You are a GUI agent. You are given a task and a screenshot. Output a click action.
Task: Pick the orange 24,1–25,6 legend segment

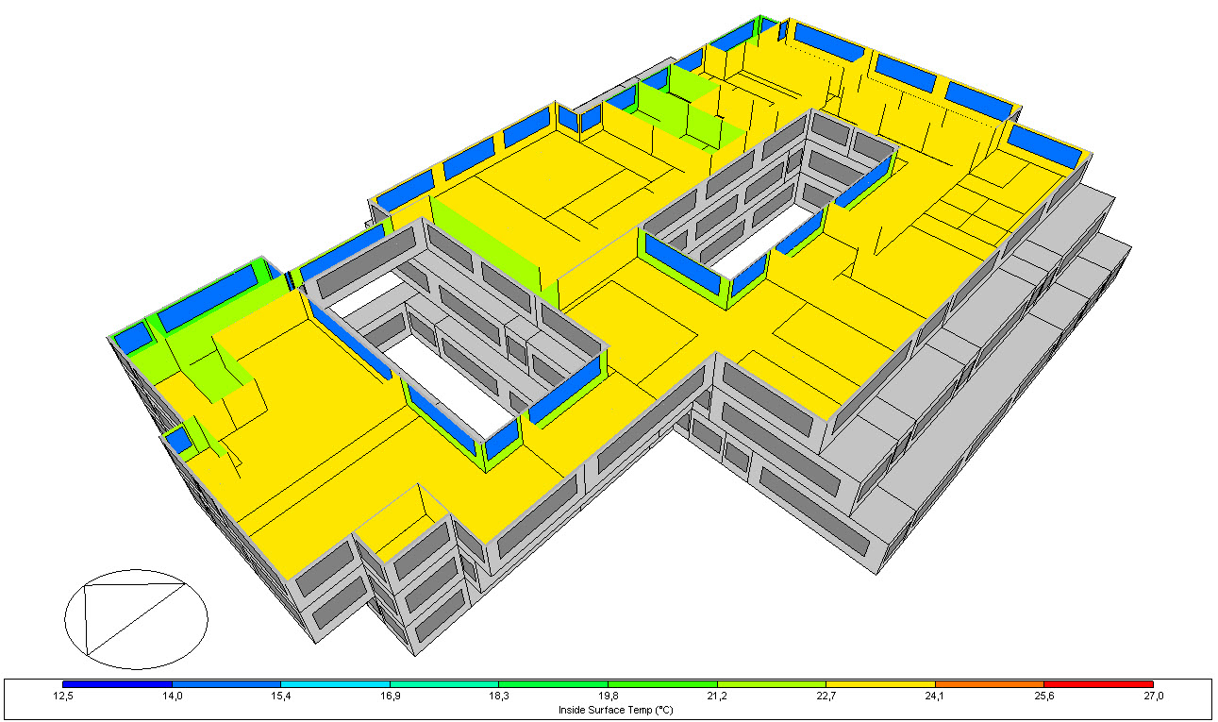click(x=989, y=683)
